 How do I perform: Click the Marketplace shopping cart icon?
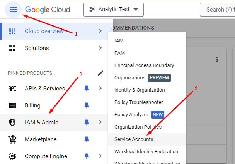pyautogui.click(x=12, y=139)
